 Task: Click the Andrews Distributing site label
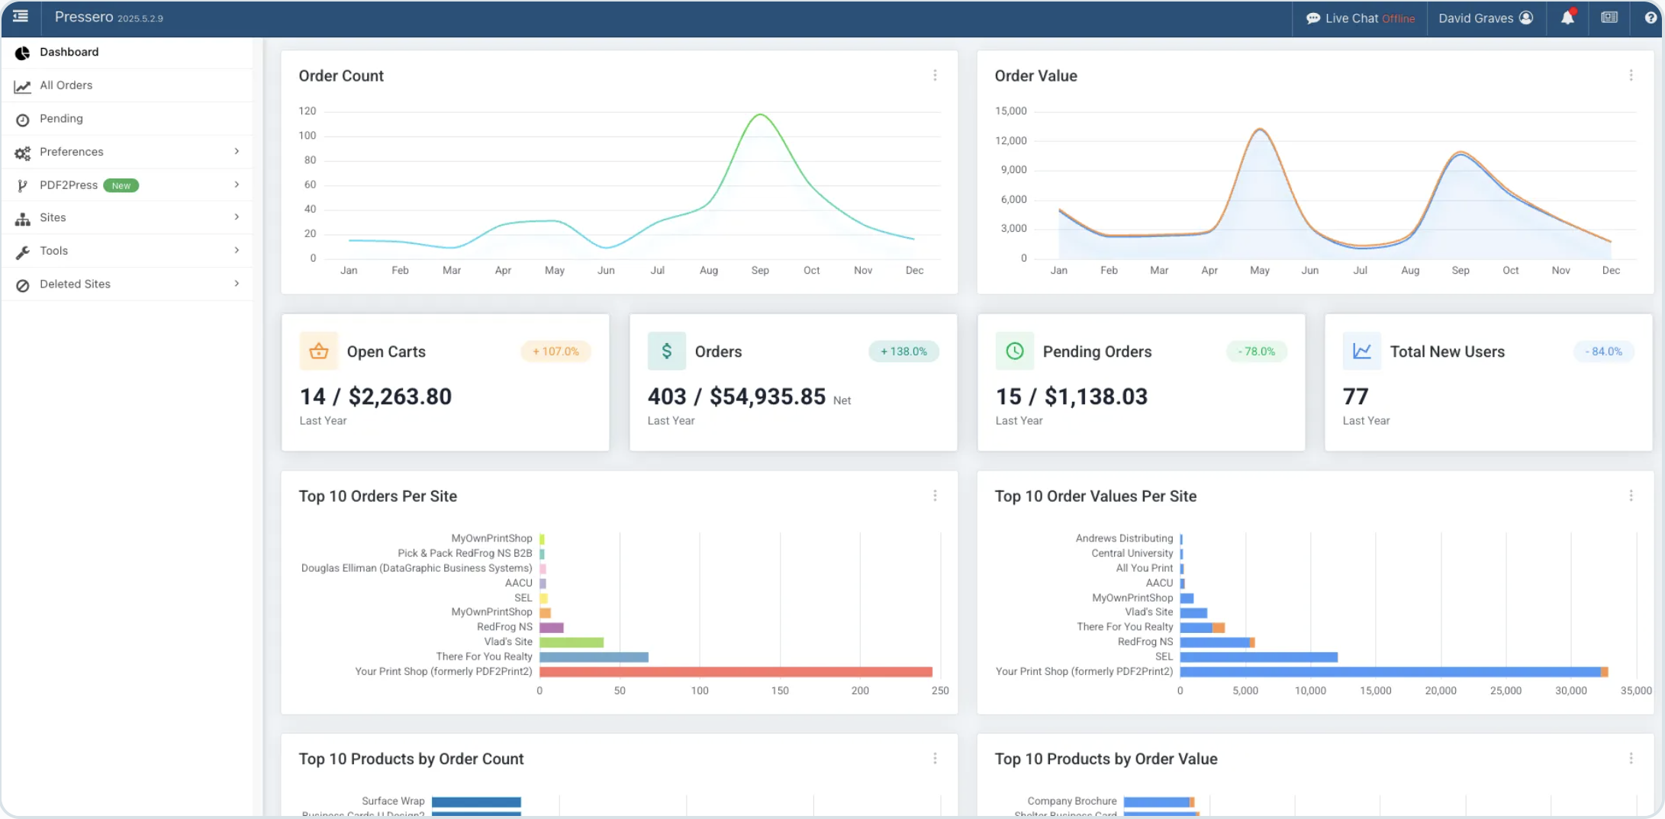pyautogui.click(x=1124, y=538)
